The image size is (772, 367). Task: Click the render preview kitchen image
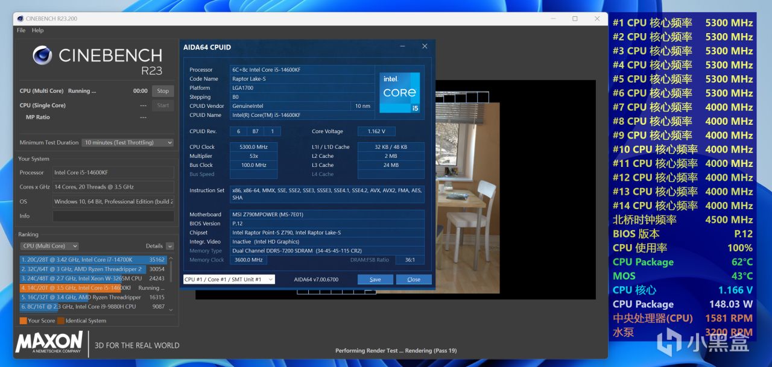click(467, 197)
